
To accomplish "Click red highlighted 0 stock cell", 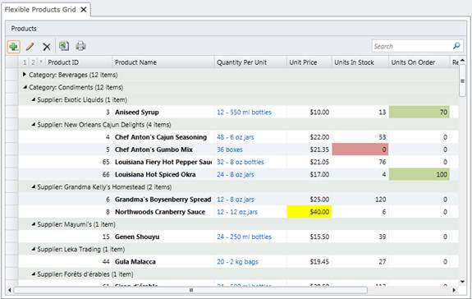I will click(x=360, y=149).
